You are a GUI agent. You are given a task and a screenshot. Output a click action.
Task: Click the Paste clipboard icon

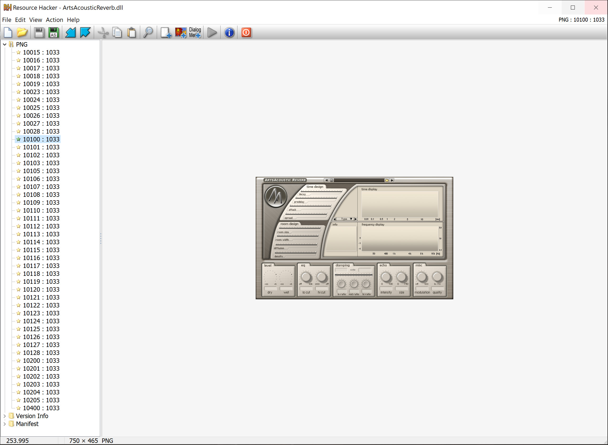pyautogui.click(x=132, y=33)
